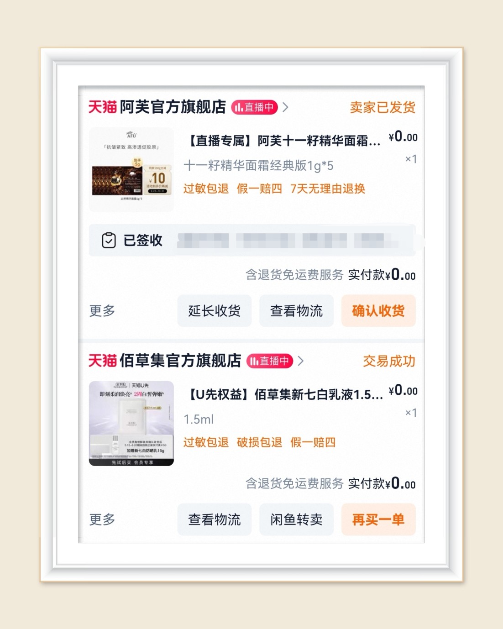Open the 已签收 logistics status bar
503x629 pixels.
(252, 240)
